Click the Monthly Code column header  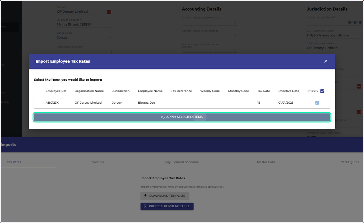click(238, 91)
